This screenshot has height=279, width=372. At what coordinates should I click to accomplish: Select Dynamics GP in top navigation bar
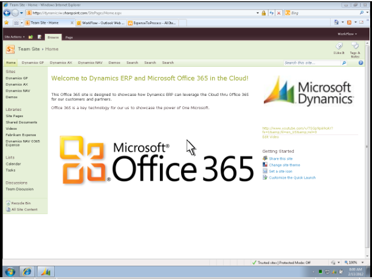(33, 62)
